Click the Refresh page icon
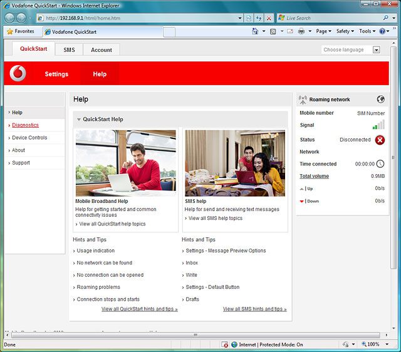The width and height of the screenshot is (401, 352). coord(258,18)
